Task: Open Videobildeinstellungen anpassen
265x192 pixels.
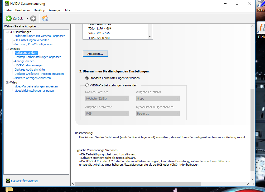Action: (35, 91)
